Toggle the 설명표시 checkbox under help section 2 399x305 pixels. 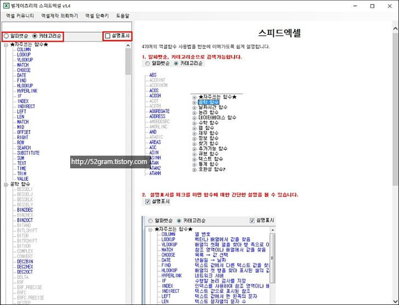pos(147,202)
